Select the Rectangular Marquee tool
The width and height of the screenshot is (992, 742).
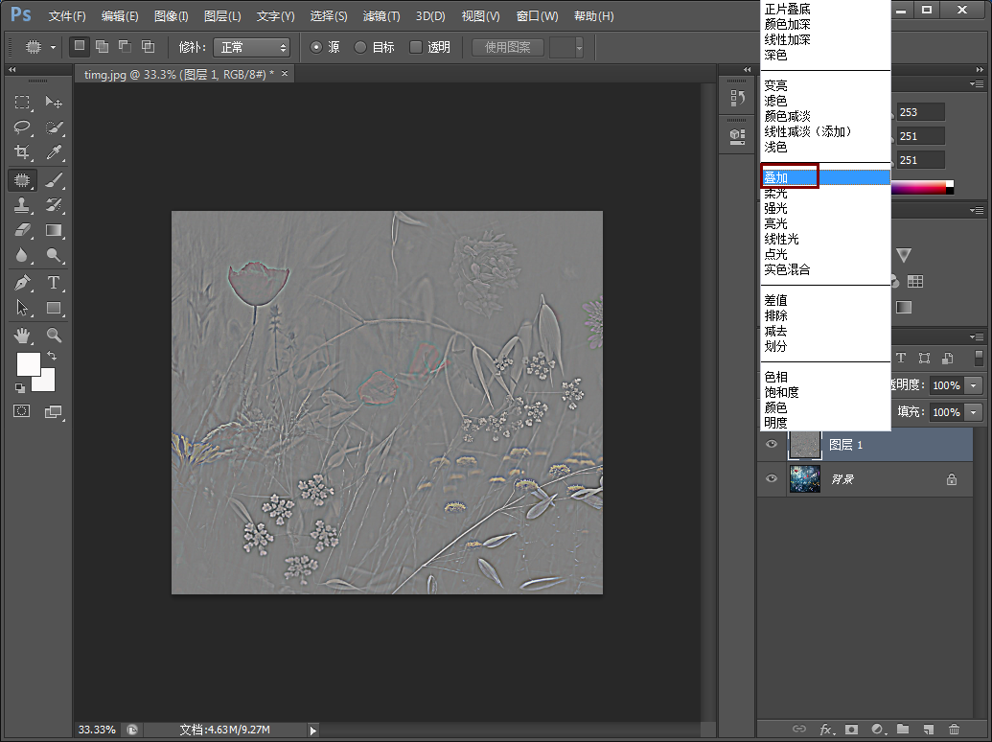tap(22, 102)
